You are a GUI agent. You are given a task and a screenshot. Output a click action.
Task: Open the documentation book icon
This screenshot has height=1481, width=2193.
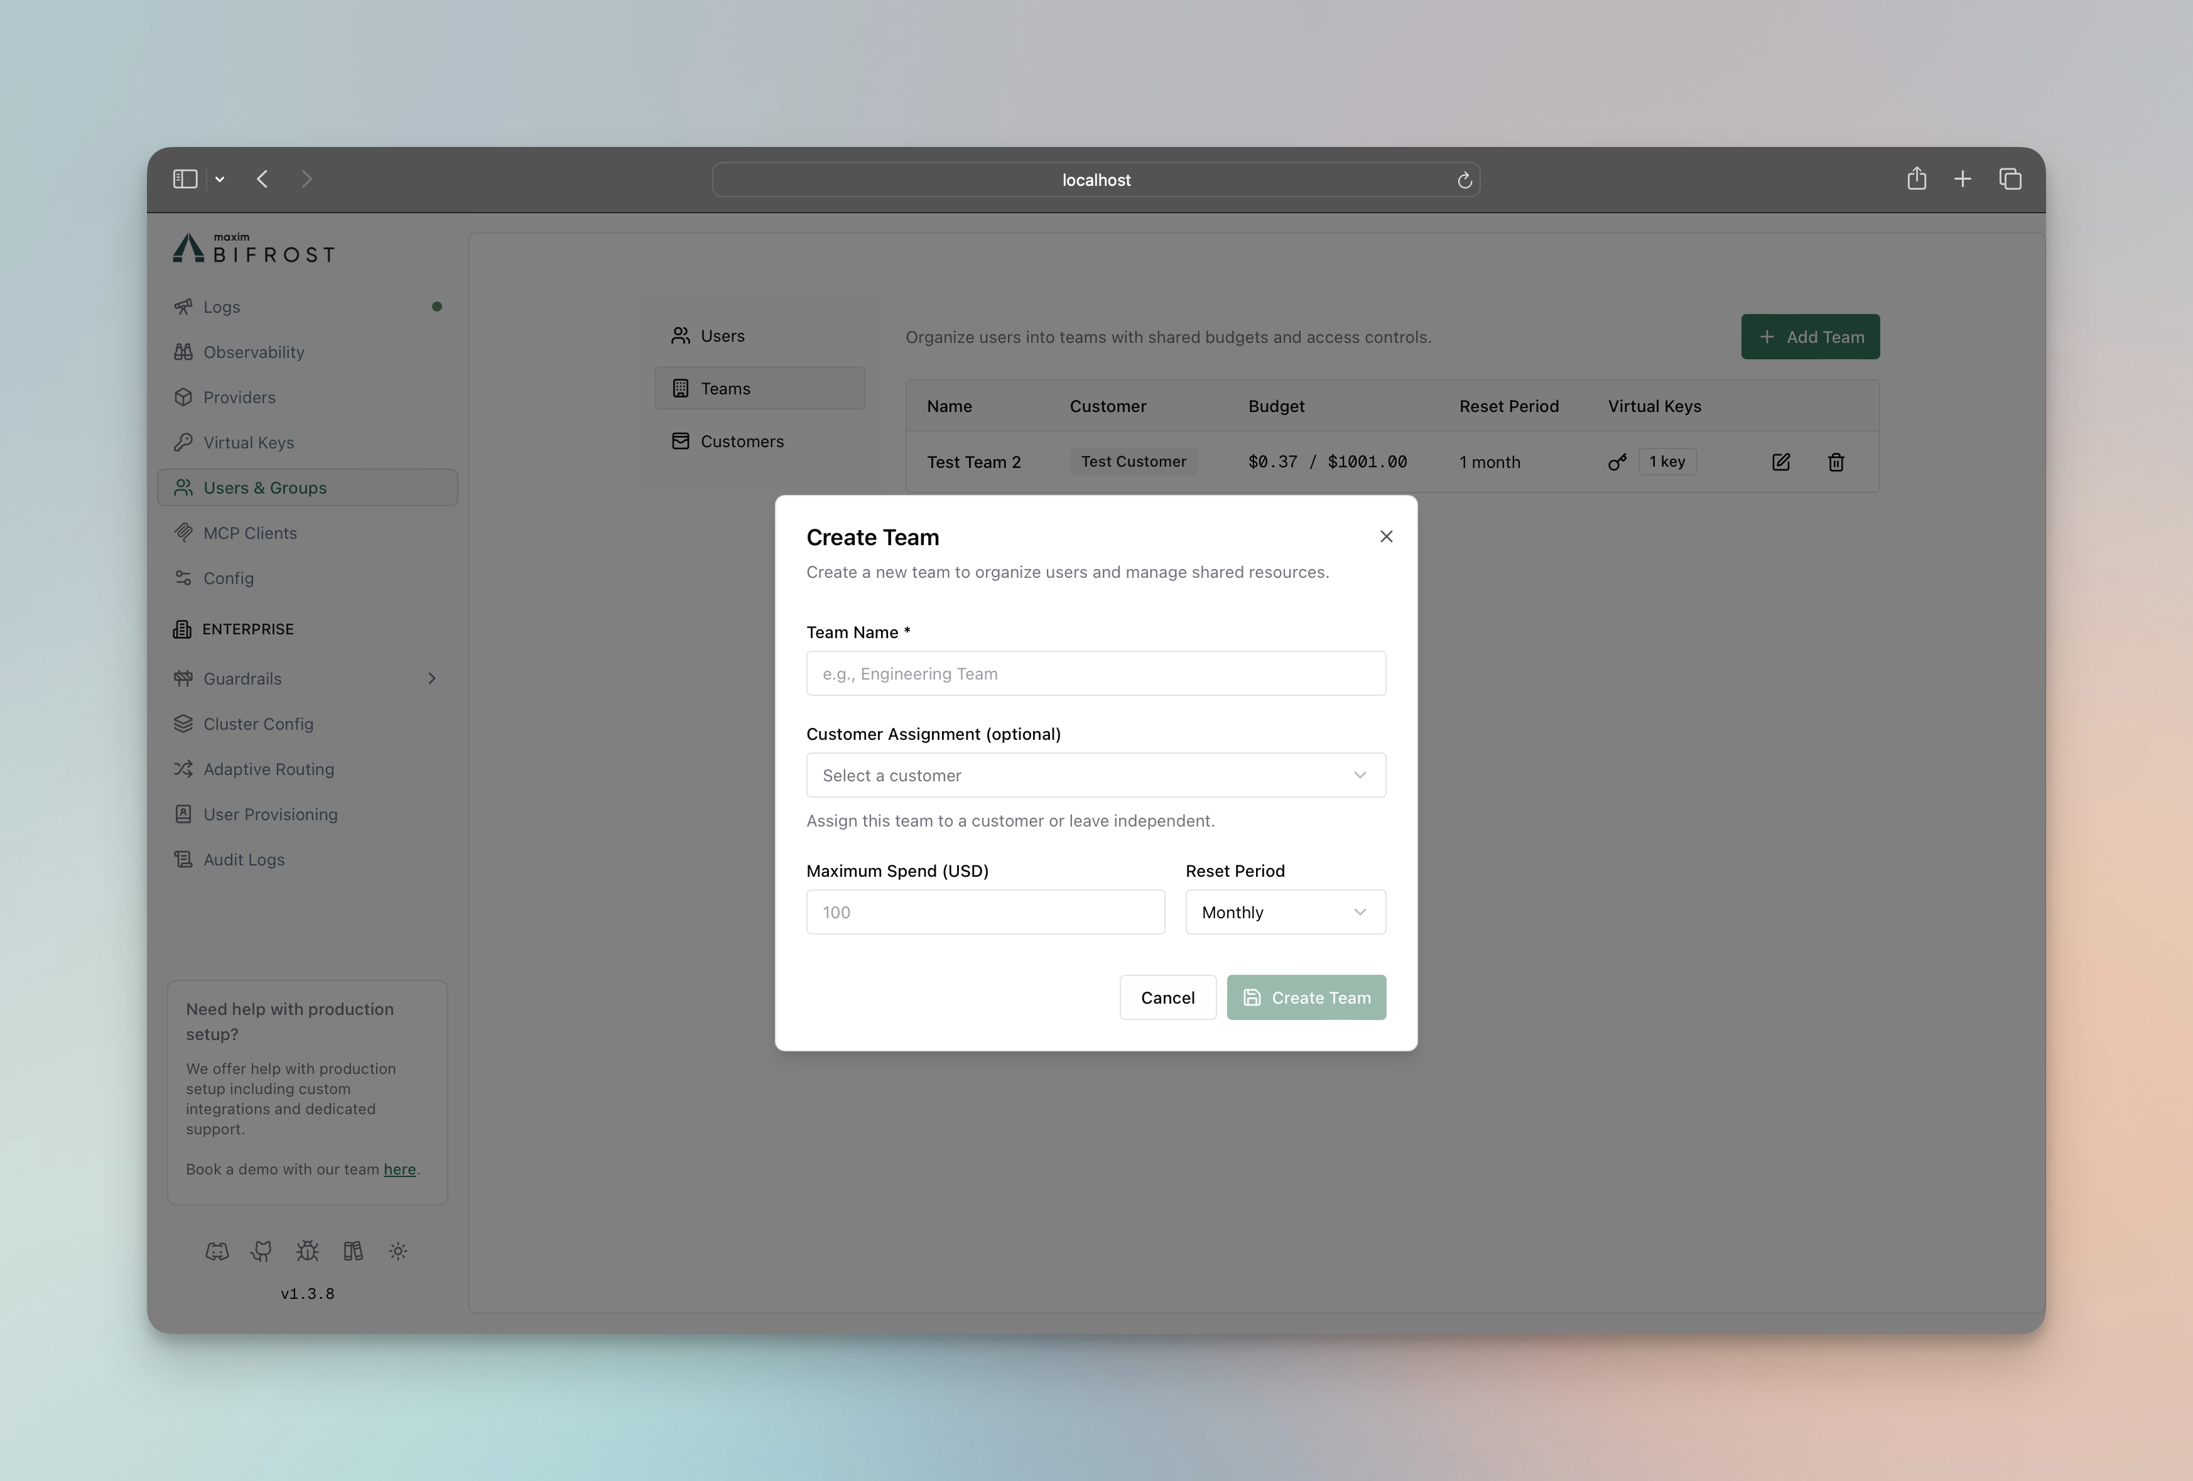pyautogui.click(x=353, y=1250)
